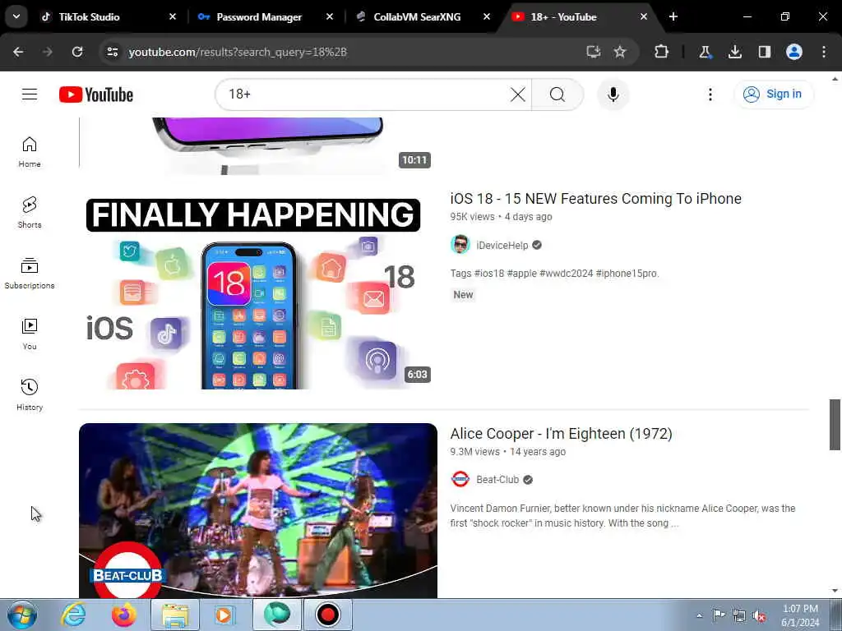Open the YouTube guide hamburger menu
This screenshot has height=631, width=842.
(30, 94)
